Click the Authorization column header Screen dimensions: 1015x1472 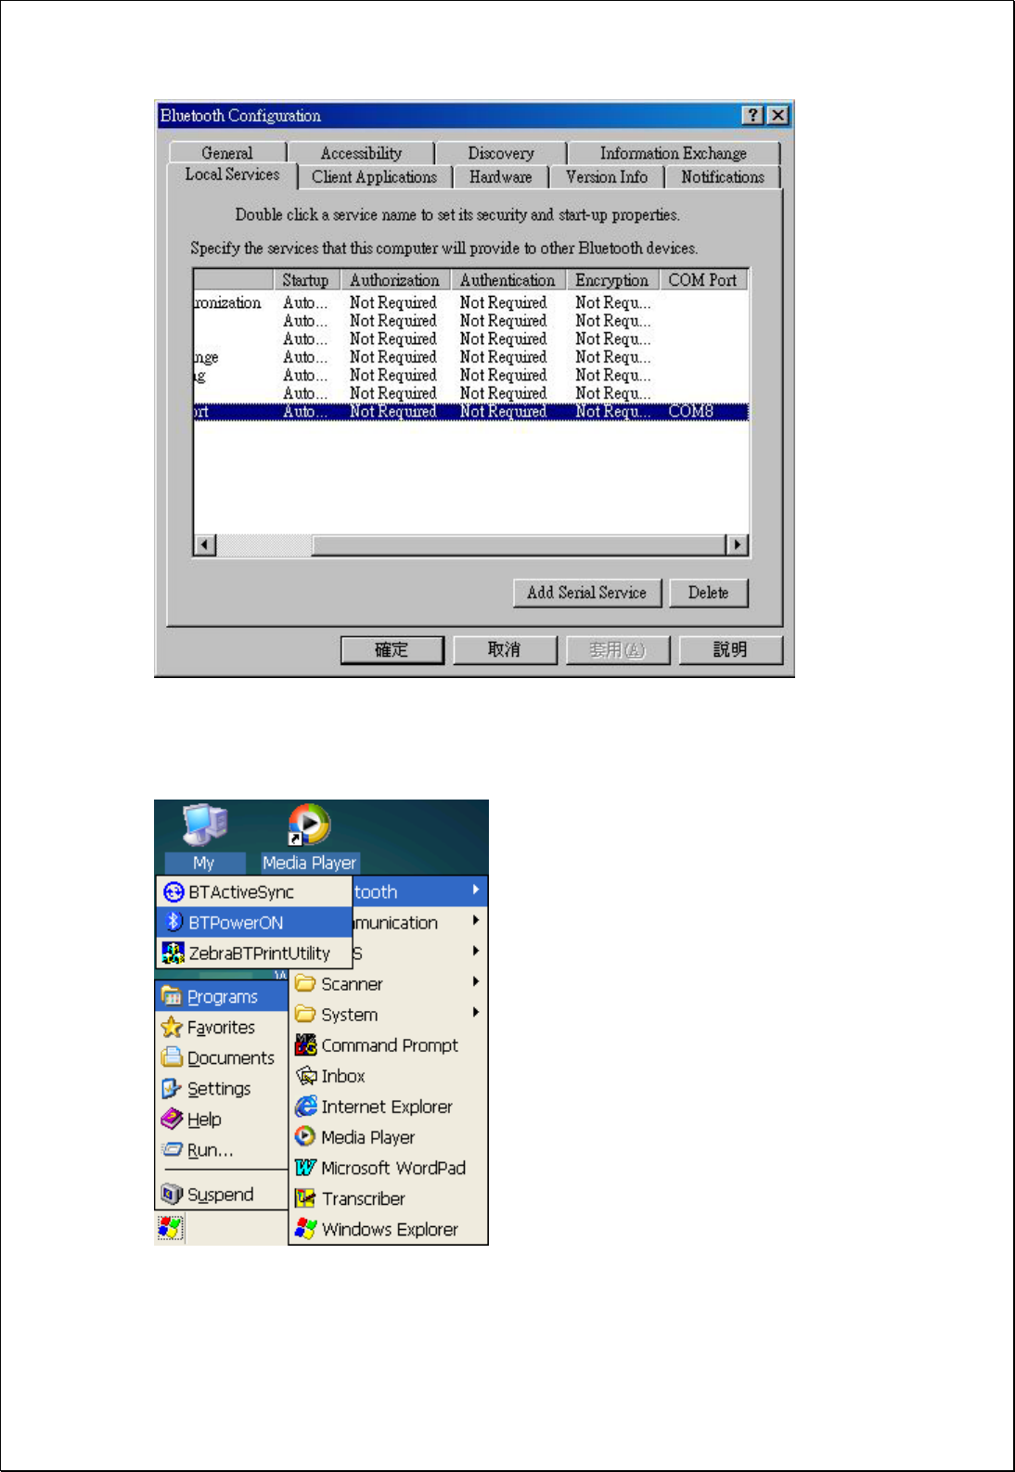coord(395,280)
